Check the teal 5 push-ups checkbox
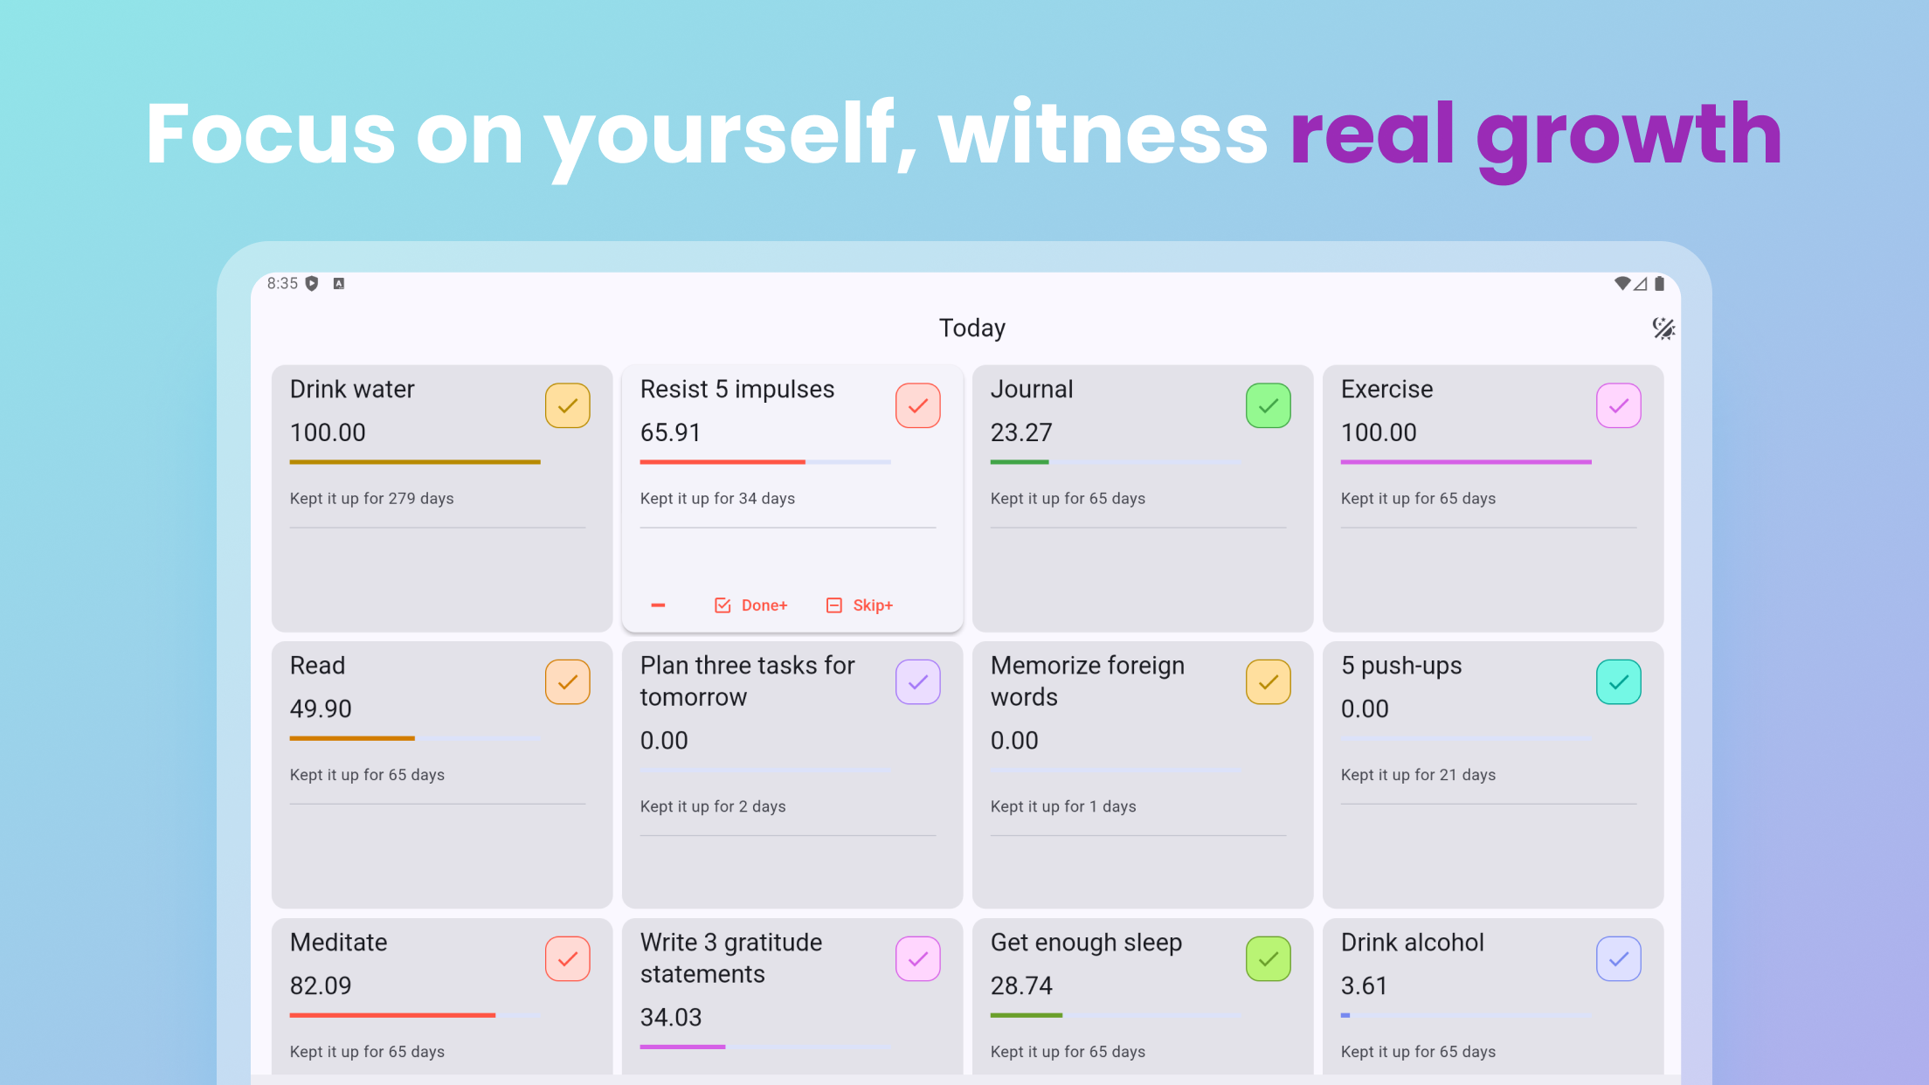The width and height of the screenshot is (1929, 1085). pos(1619,682)
